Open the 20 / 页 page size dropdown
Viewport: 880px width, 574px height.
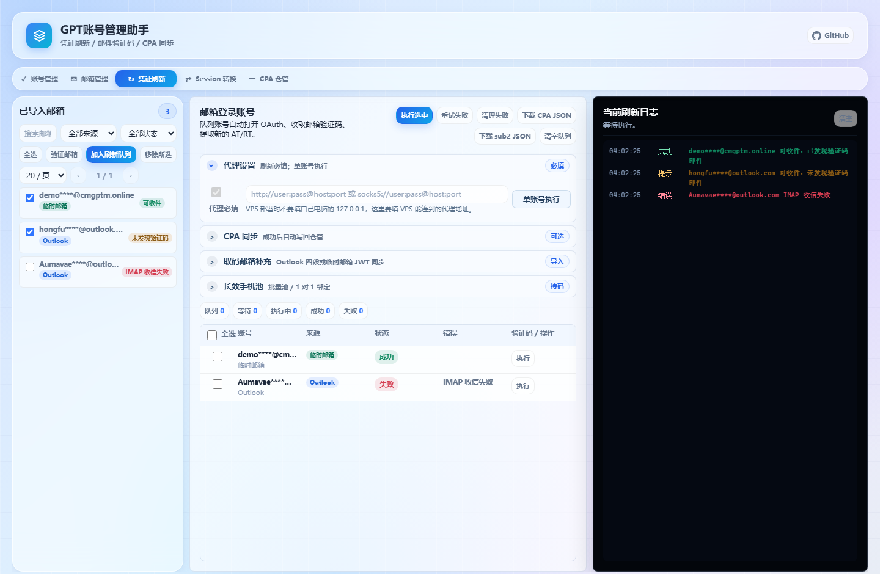tap(43, 175)
